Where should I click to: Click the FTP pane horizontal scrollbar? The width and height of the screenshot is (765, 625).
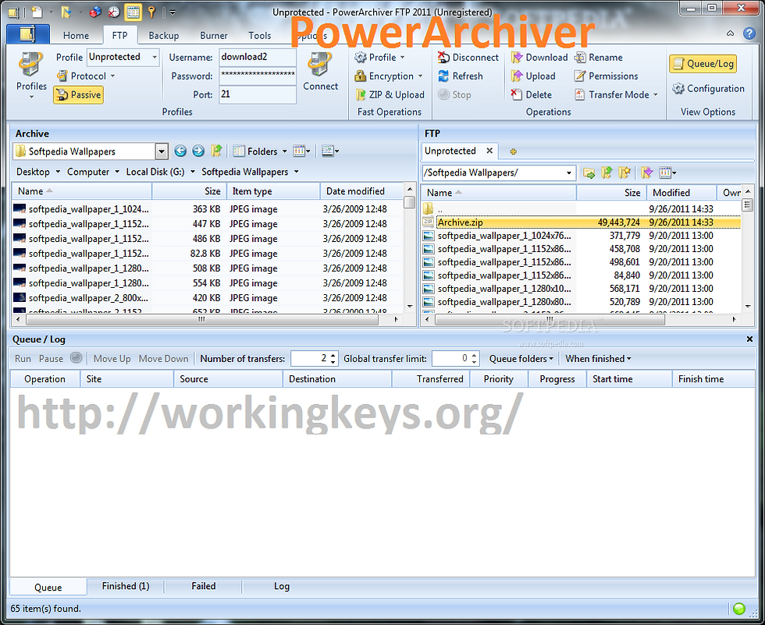[x=550, y=320]
